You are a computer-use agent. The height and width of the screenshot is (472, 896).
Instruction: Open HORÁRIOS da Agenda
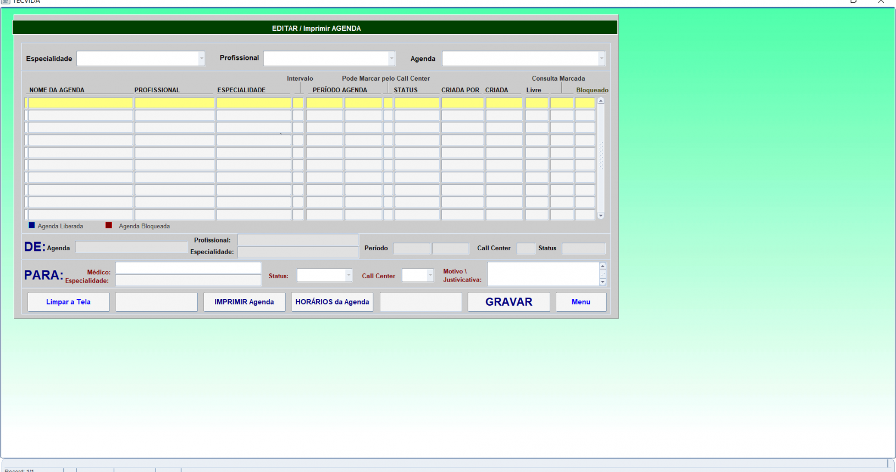332,302
